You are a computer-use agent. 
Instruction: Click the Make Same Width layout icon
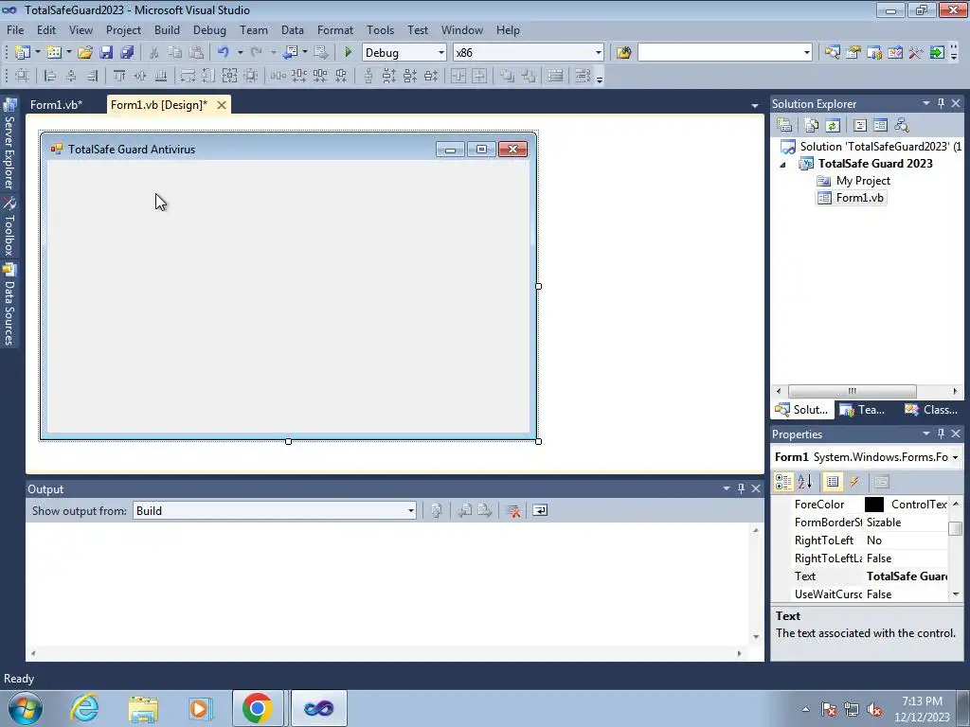[189, 76]
